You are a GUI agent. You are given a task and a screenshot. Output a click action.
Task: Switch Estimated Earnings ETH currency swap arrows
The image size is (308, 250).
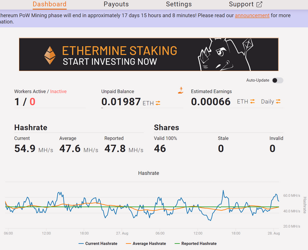tap(252, 101)
